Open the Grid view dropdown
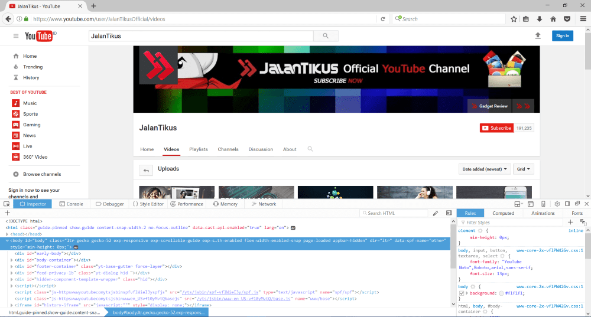Screen dimensions: 591x317 523,169
